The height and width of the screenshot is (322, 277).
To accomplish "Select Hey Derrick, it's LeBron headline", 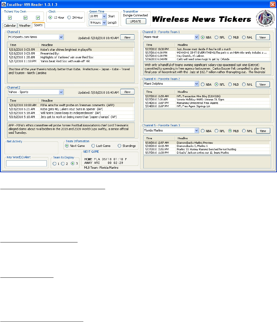I will pos(207,56).
